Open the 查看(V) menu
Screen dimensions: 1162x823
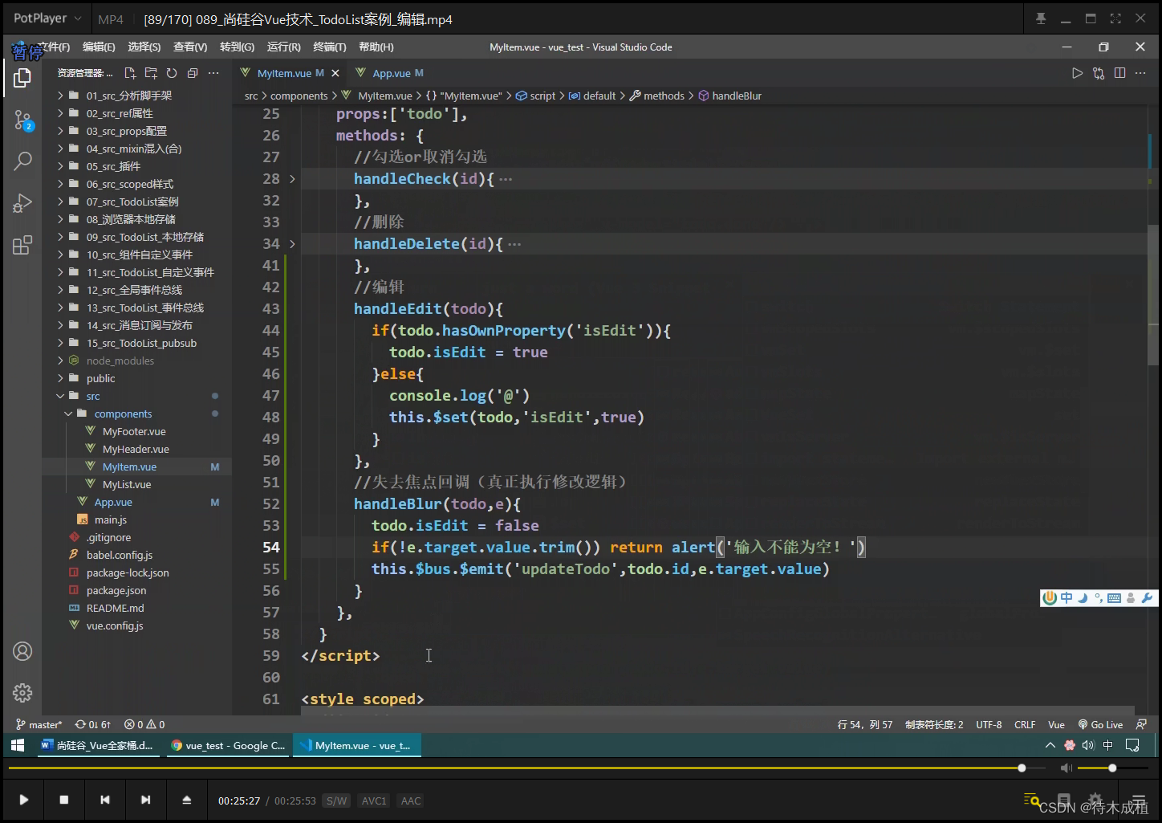(190, 47)
